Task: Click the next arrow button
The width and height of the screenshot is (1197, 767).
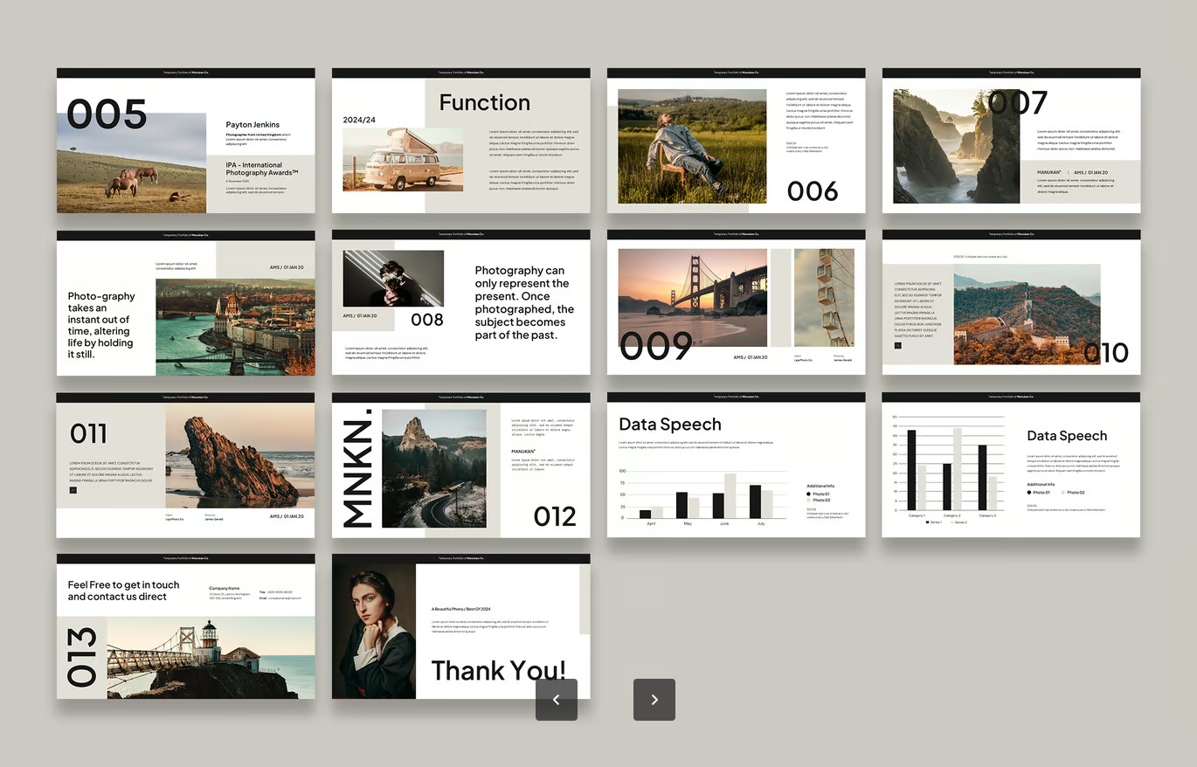Action: click(654, 700)
